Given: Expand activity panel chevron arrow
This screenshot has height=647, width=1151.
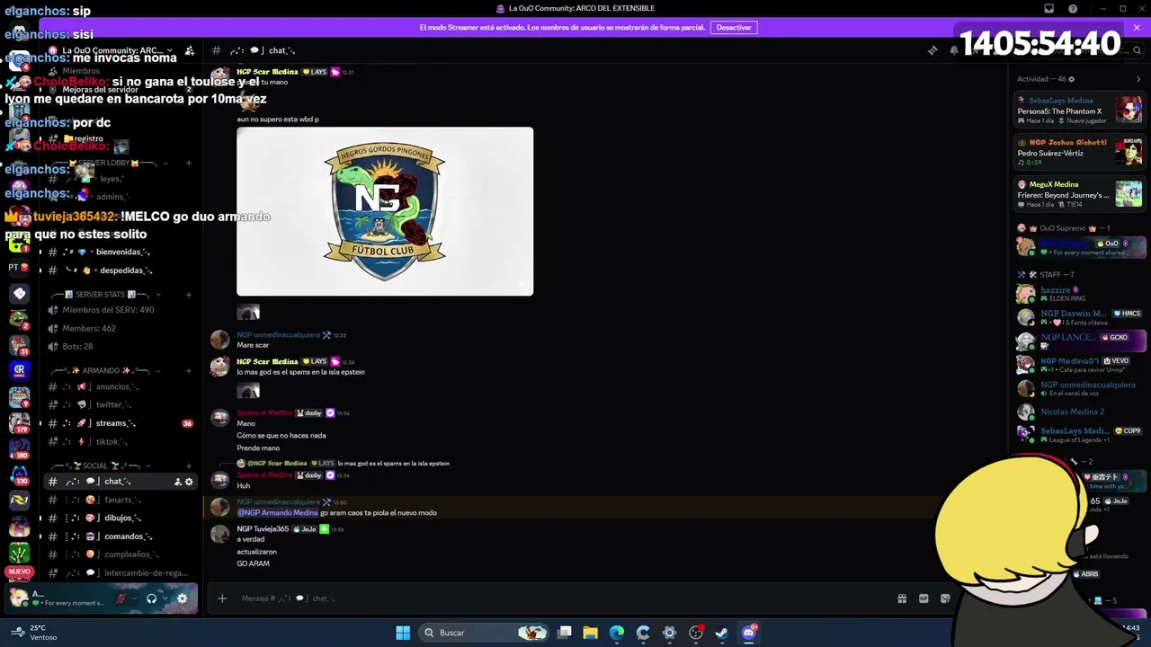Looking at the screenshot, I should pyautogui.click(x=1138, y=79).
